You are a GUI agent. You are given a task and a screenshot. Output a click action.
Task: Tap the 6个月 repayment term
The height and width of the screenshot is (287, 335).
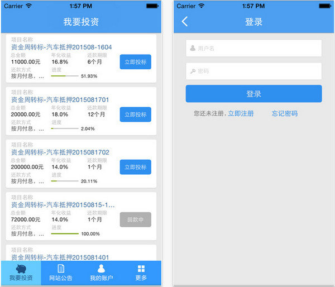(x=95, y=62)
